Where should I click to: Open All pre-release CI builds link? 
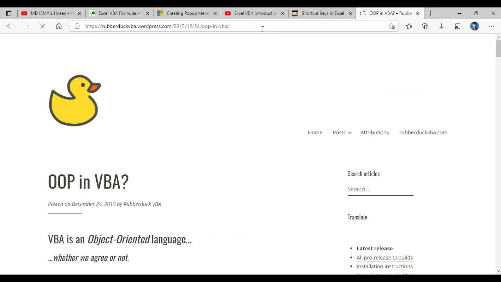(x=385, y=257)
